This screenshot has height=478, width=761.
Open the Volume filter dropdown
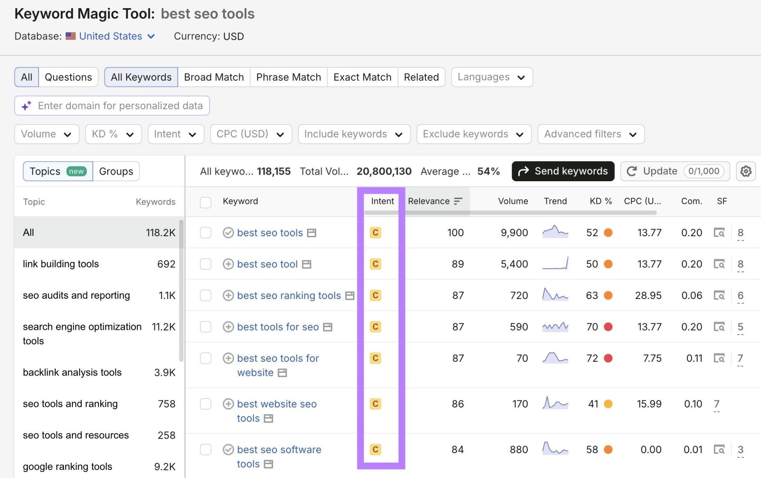coord(47,134)
